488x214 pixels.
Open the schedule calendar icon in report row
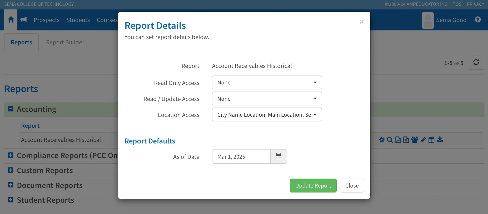pos(431,140)
